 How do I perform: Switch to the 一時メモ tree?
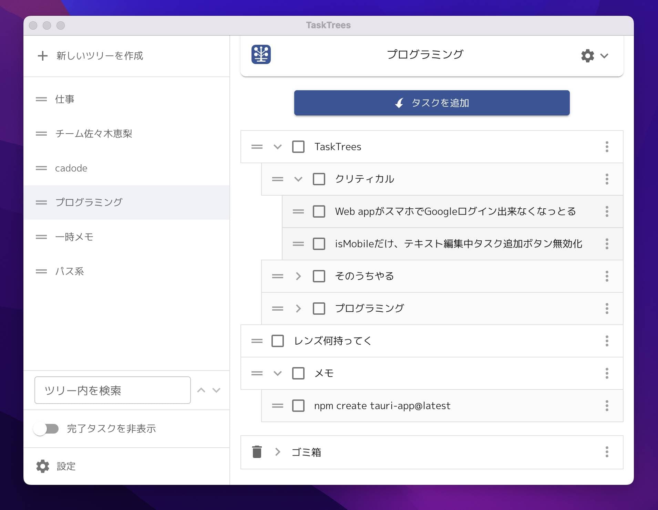[74, 237]
